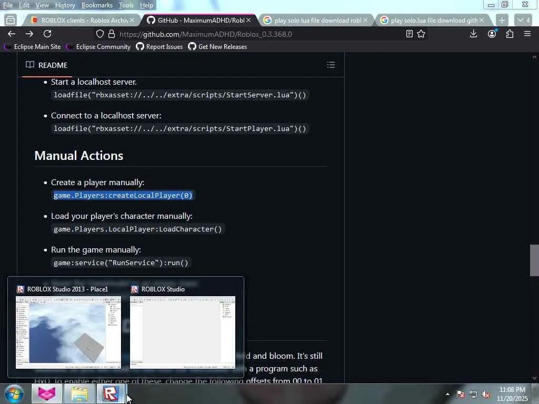
Task: Click highlighted createLocalPlayer(0) code
Action: (123, 196)
